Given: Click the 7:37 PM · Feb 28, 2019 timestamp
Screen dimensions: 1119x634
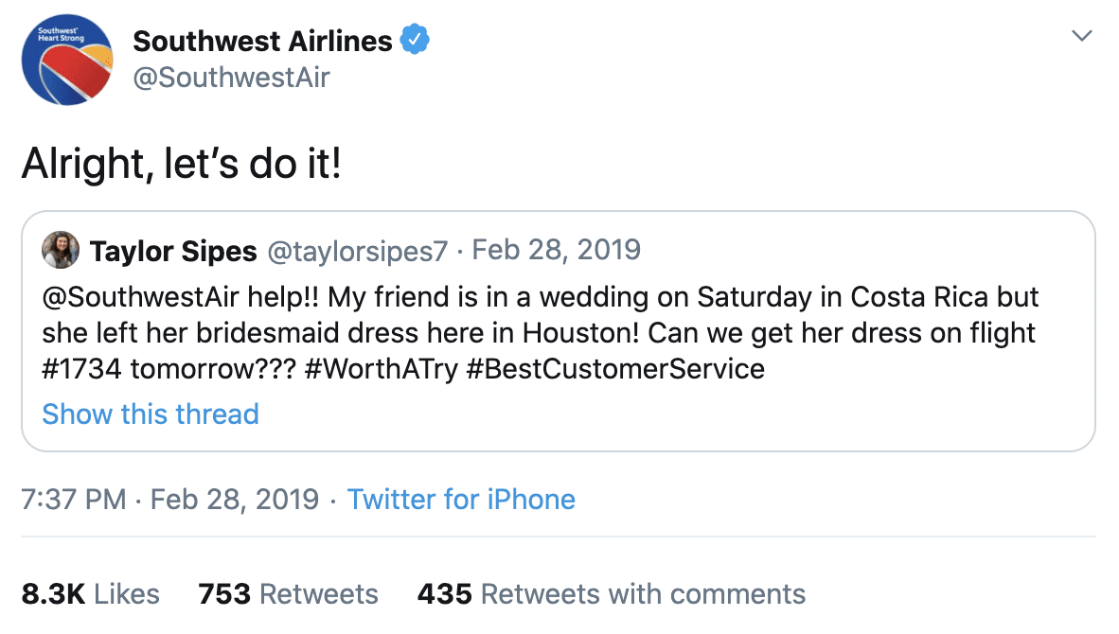Looking at the screenshot, I should pos(170,499).
